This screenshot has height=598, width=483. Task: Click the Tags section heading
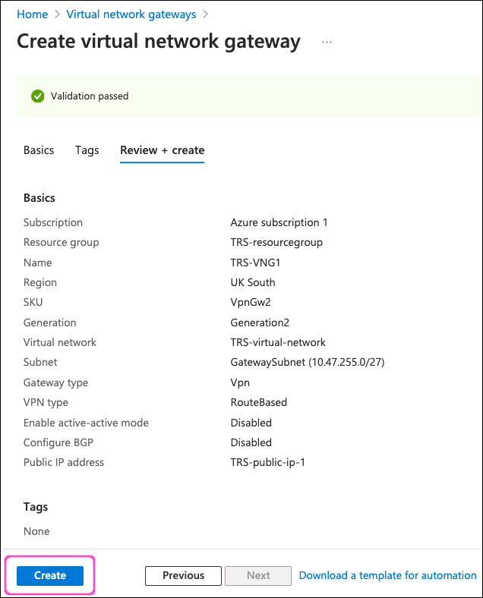point(36,506)
